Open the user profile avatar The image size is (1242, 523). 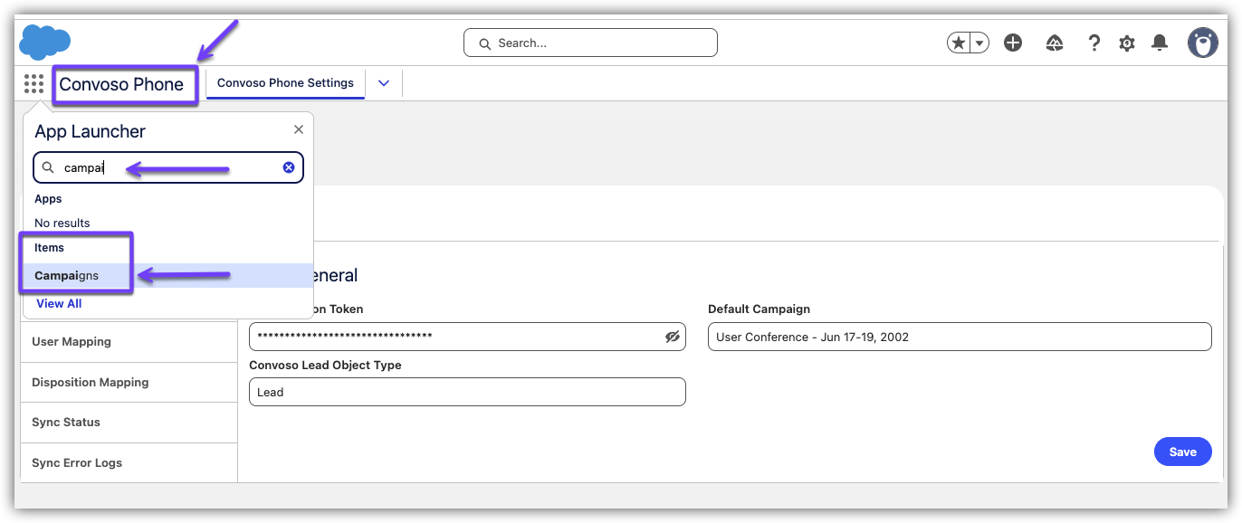1202,43
